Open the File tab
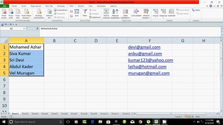223x125 pixels. point(5,6)
